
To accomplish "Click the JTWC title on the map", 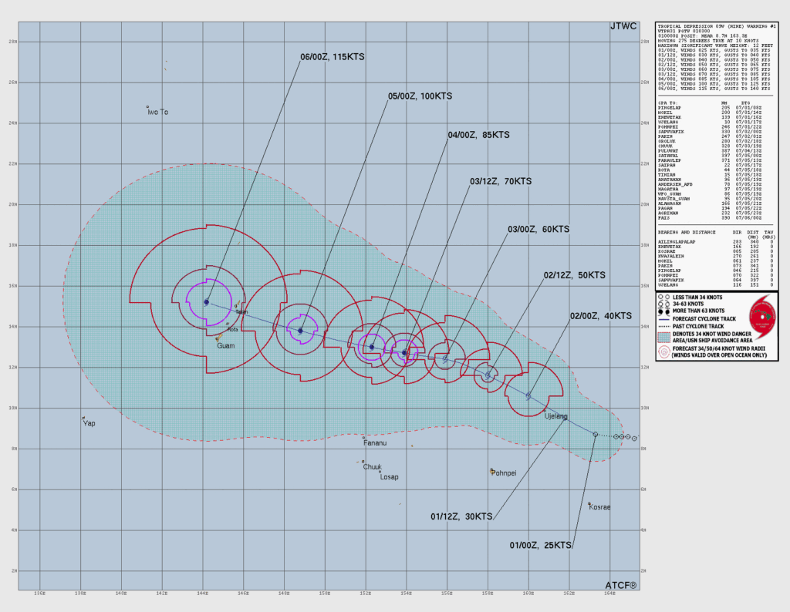I will 623,26.
